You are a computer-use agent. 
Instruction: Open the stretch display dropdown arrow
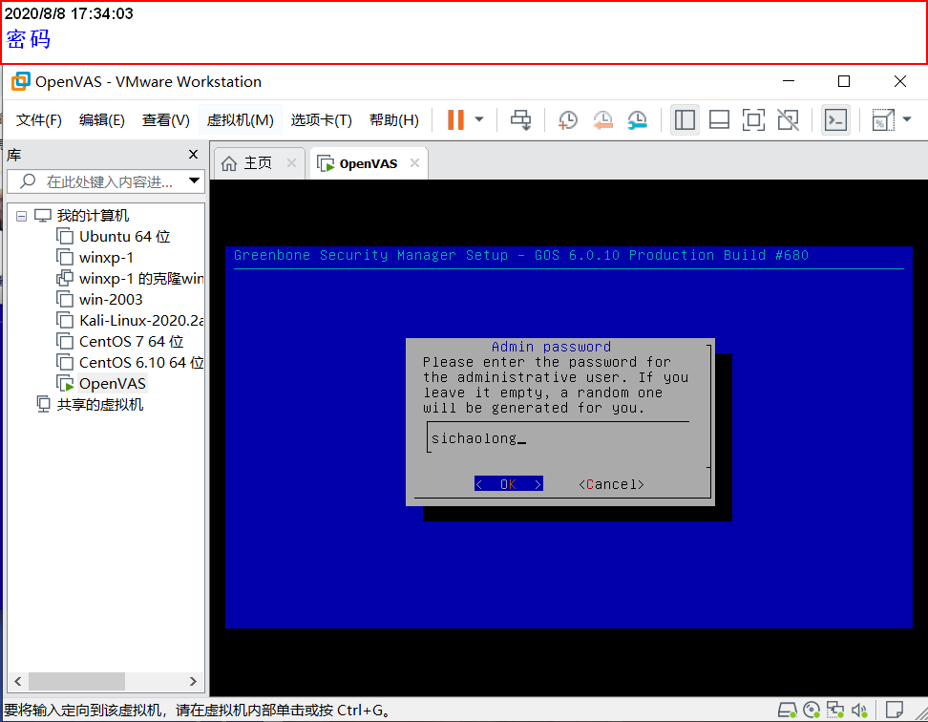point(907,119)
